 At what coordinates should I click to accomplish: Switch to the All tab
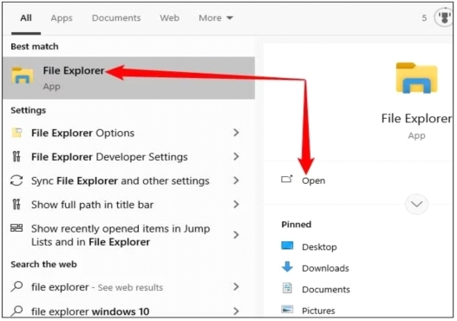pyautogui.click(x=26, y=18)
